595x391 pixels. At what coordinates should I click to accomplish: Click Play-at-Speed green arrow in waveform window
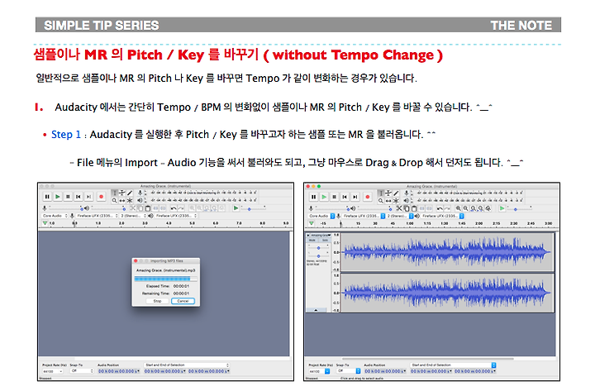pos(502,208)
